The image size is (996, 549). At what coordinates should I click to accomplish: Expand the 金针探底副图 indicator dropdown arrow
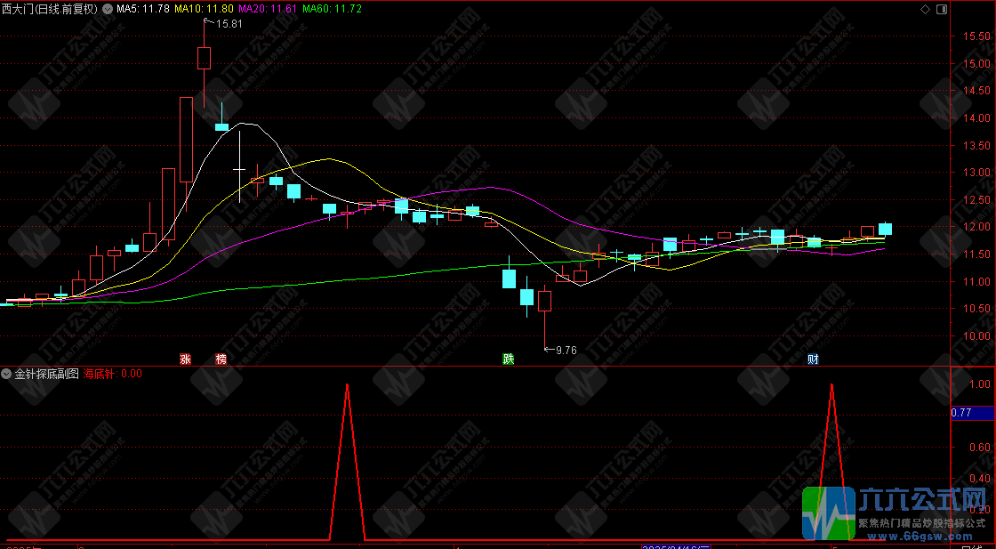(x=8, y=375)
